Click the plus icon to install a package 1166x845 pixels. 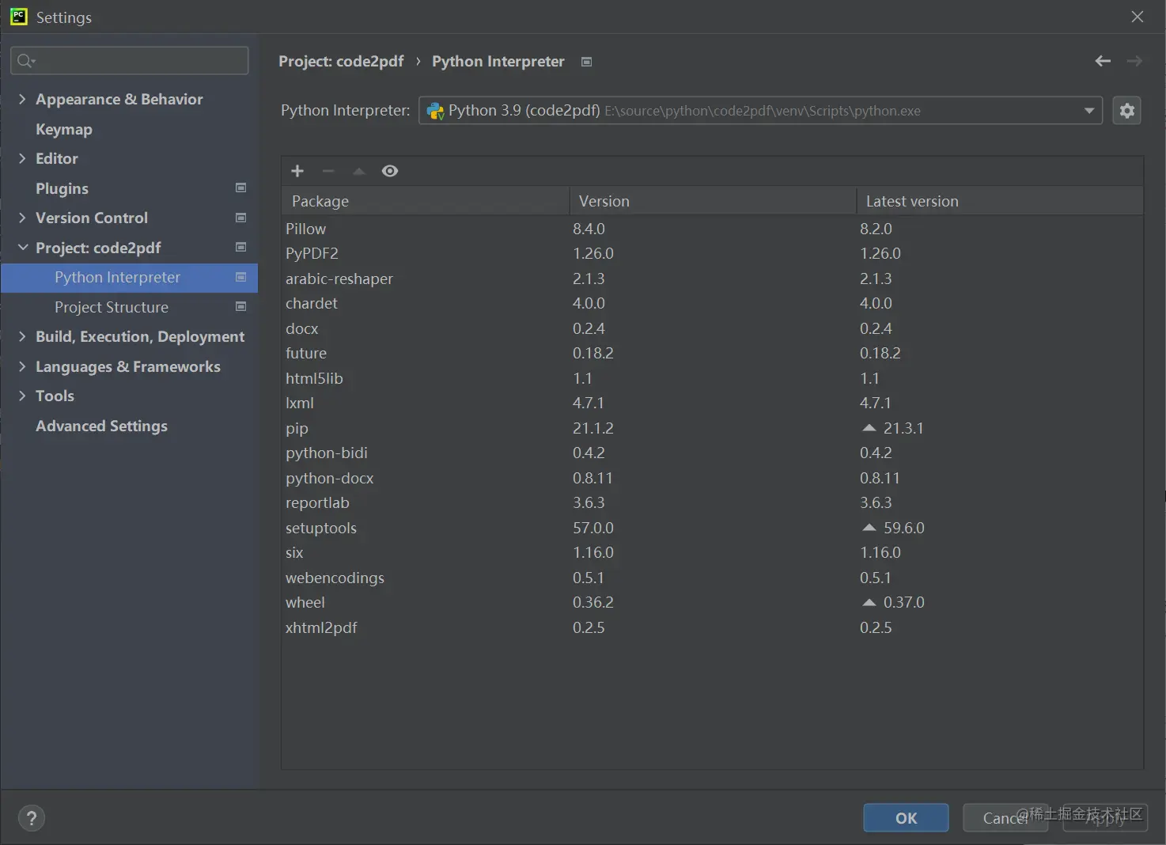coord(297,171)
